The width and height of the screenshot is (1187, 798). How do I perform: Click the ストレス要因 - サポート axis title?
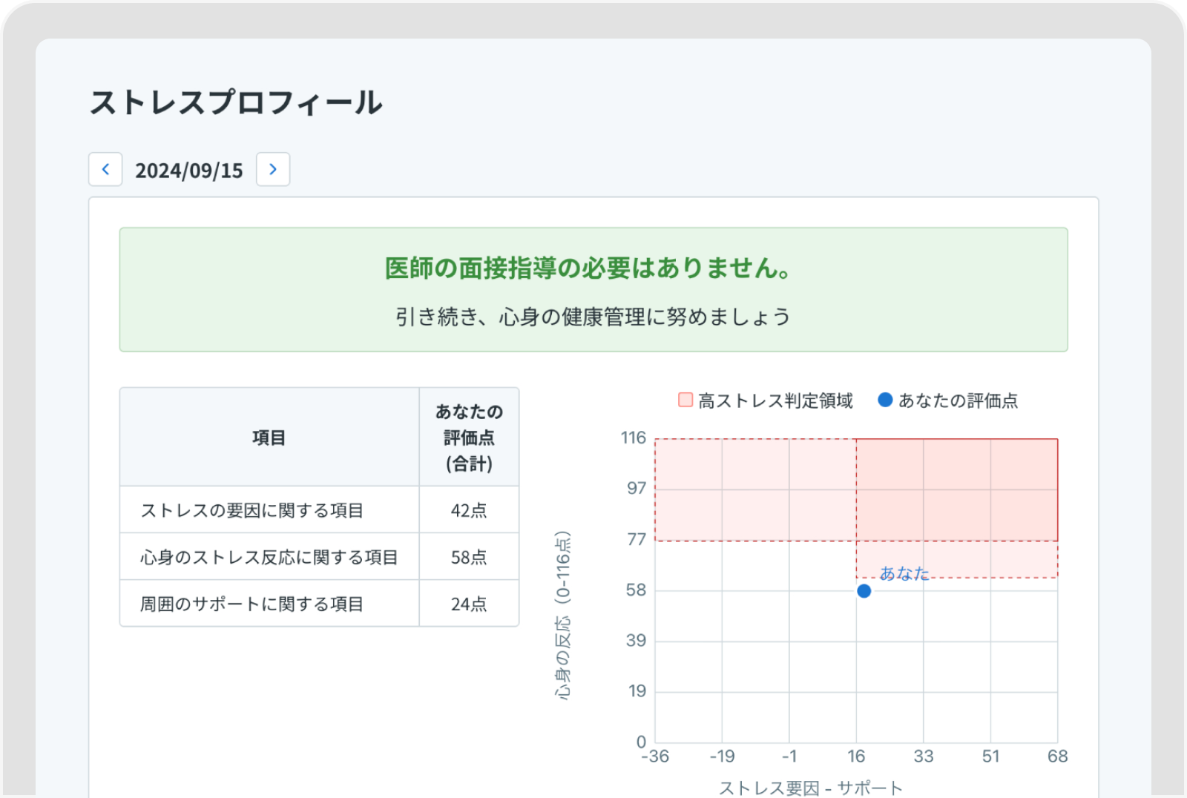[810, 788]
